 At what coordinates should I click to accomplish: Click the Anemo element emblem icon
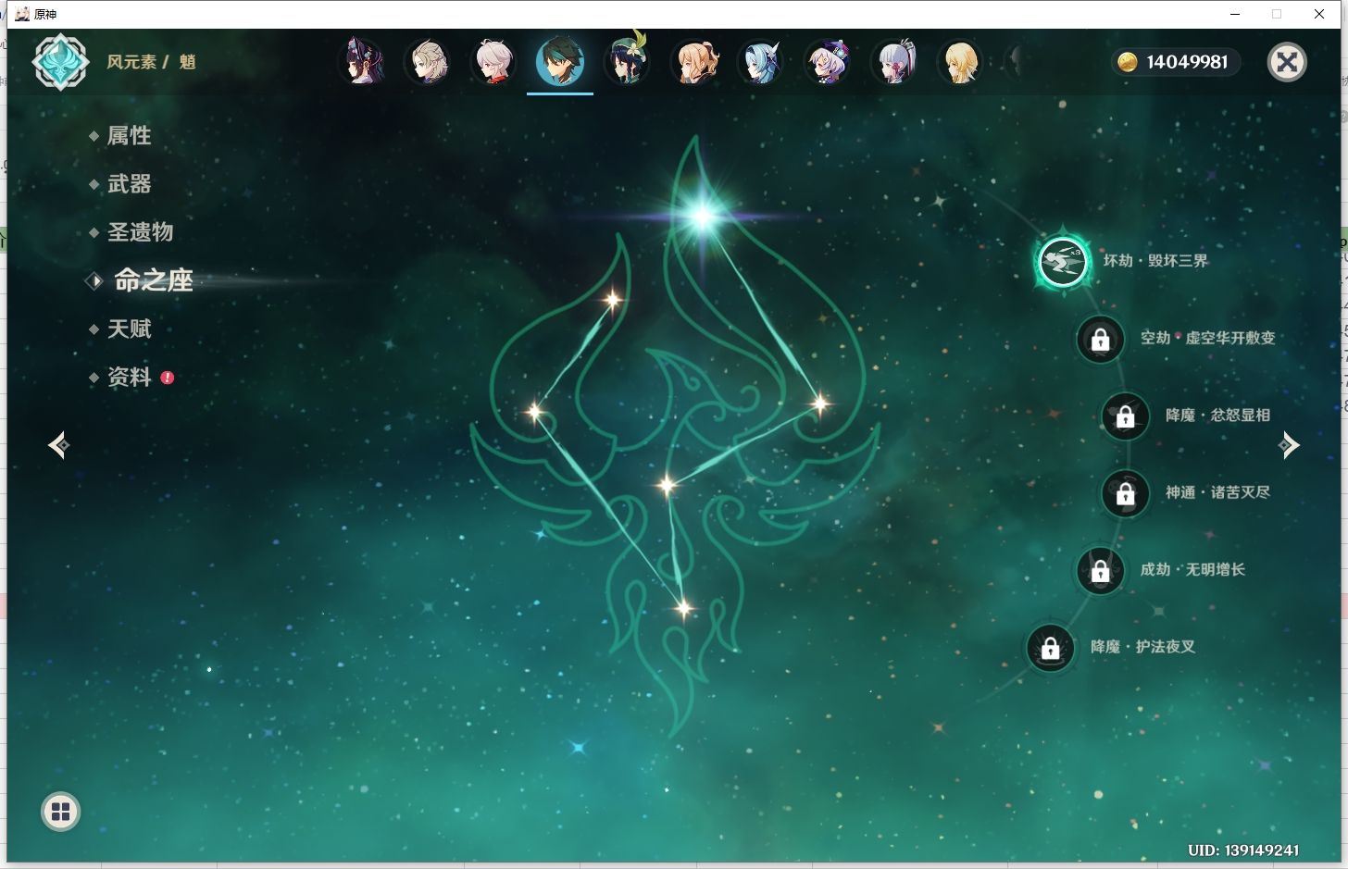[x=60, y=62]
